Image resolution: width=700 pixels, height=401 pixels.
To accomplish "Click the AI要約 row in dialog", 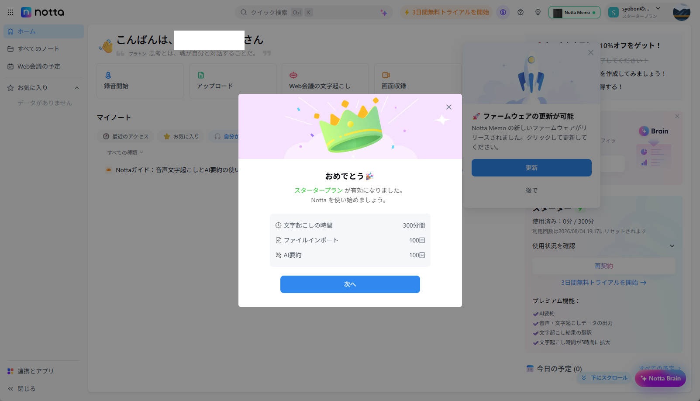I will coord(350,255).
